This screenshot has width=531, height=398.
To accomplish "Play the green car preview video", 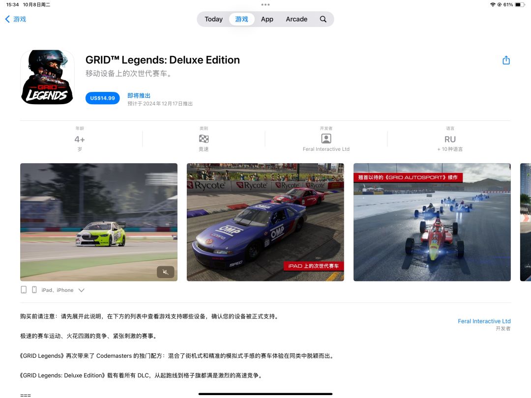I will click(x=98, y=222).
